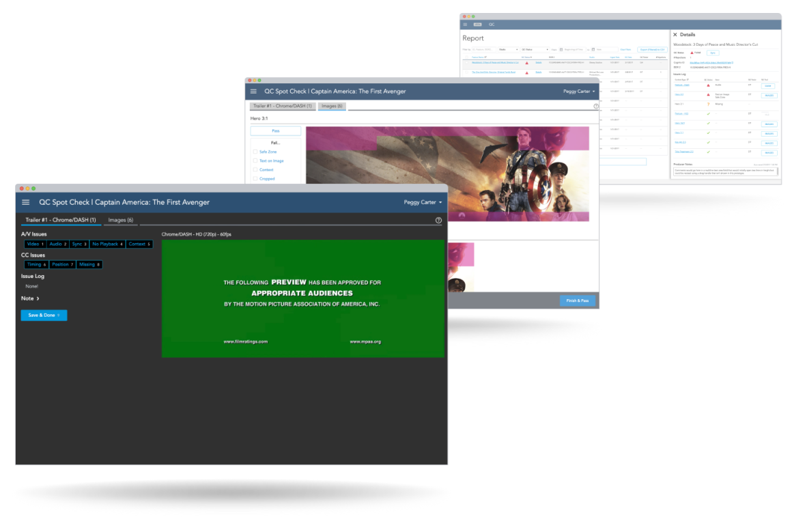Open the Studio filter dropdown in Report
792x519 pixels.
coord(508,50)
